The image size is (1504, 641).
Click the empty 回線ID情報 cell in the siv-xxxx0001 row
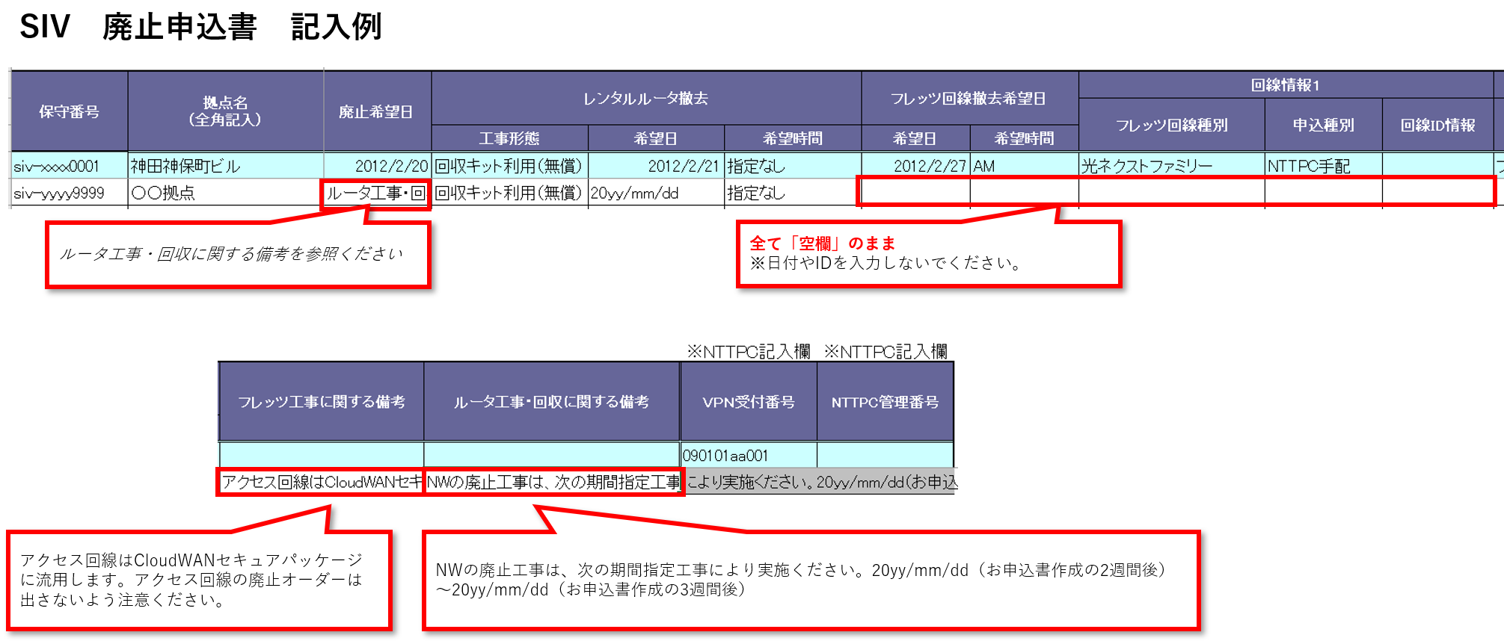coord(1437,166)
